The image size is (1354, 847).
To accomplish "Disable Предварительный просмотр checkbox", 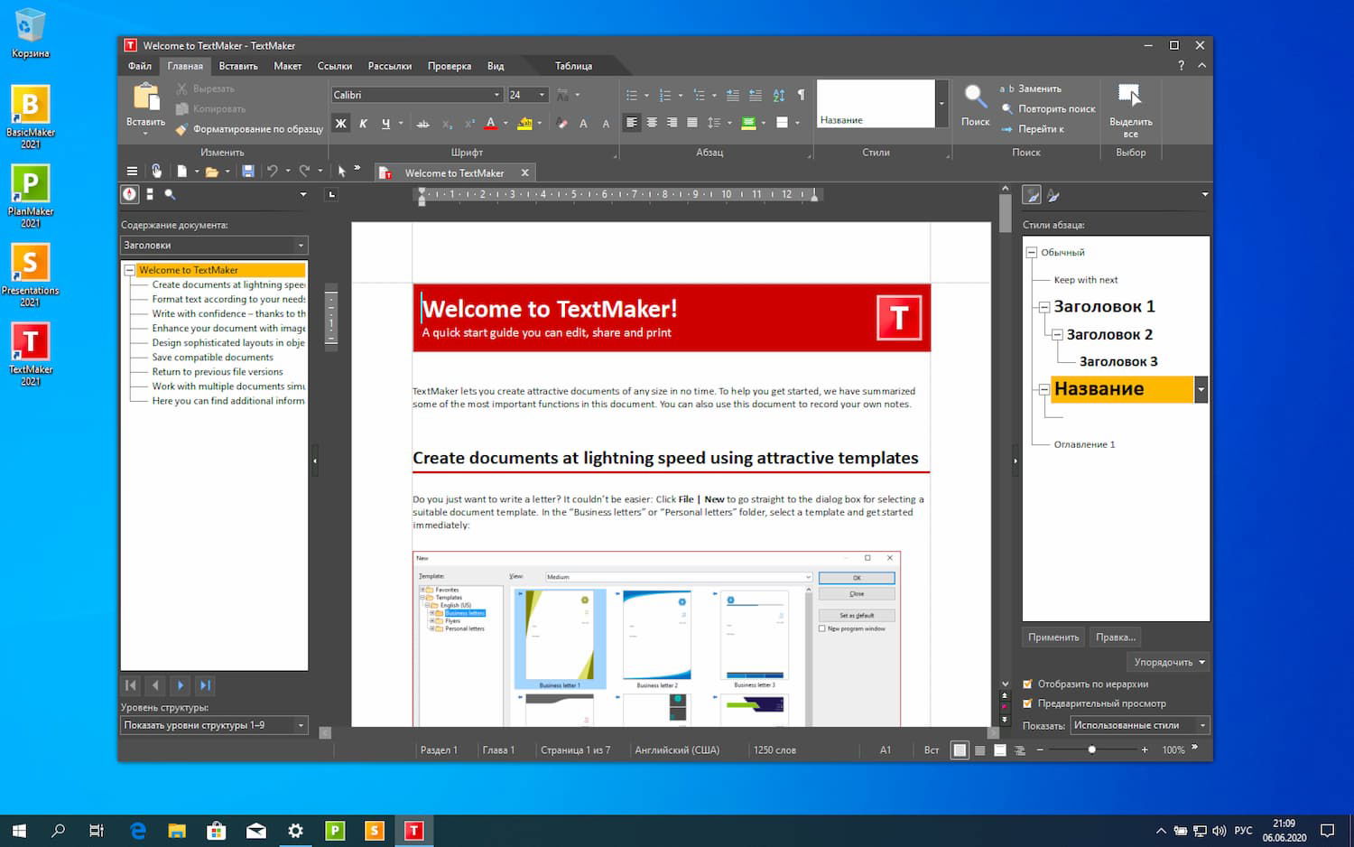I will [1028, 703].
